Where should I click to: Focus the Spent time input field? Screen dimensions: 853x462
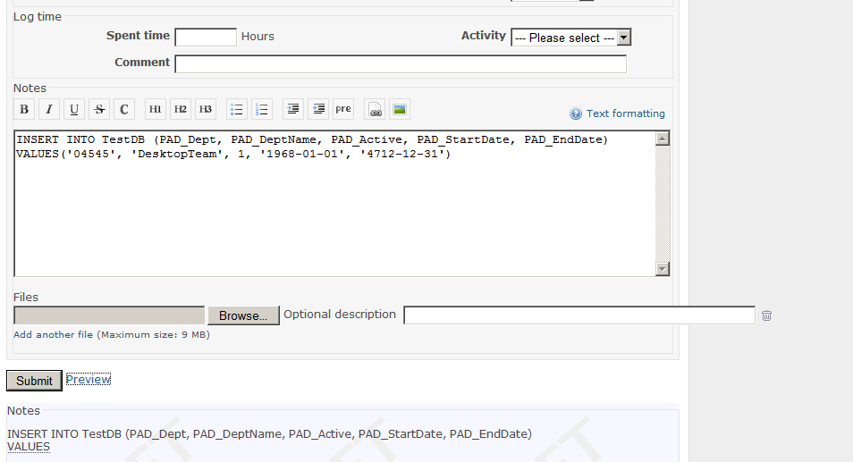point(206,37)
